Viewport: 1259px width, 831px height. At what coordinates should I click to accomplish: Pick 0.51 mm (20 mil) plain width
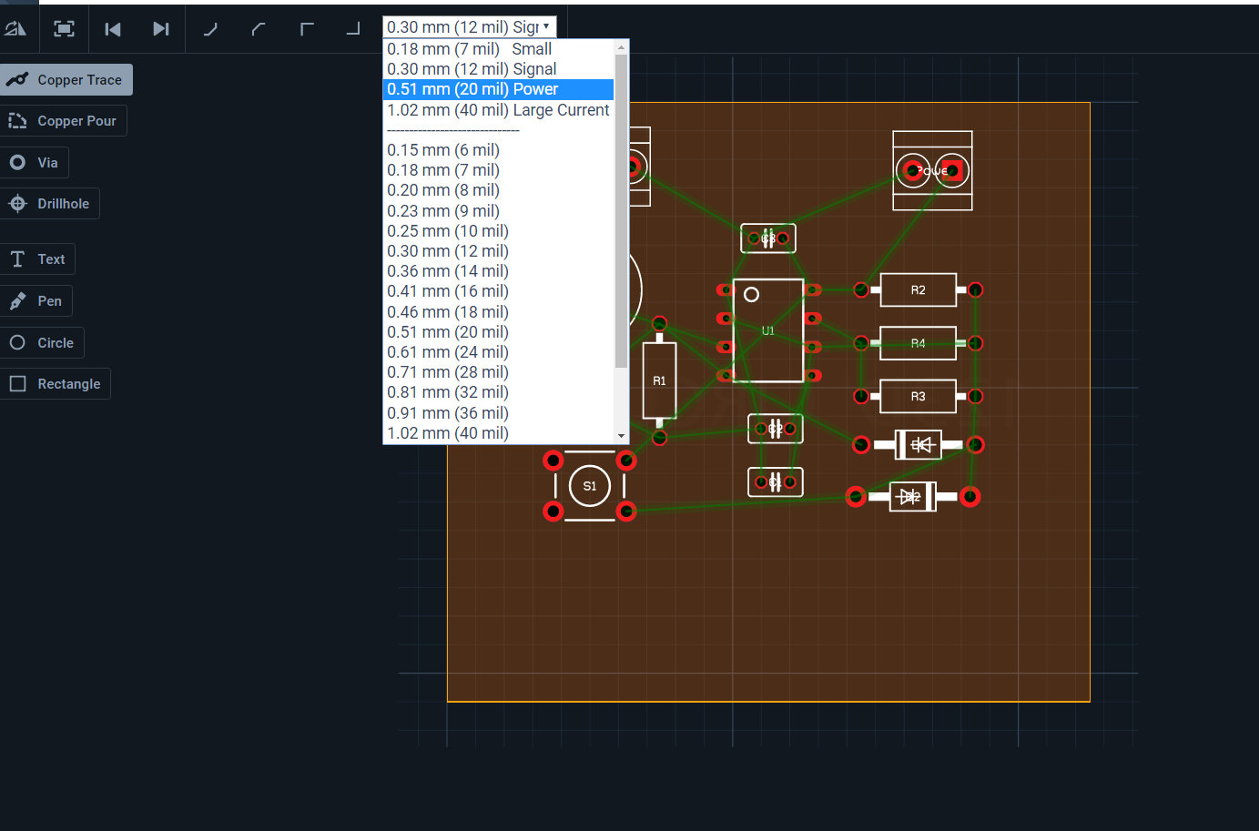pyautogui.click(x=499, y=332)
